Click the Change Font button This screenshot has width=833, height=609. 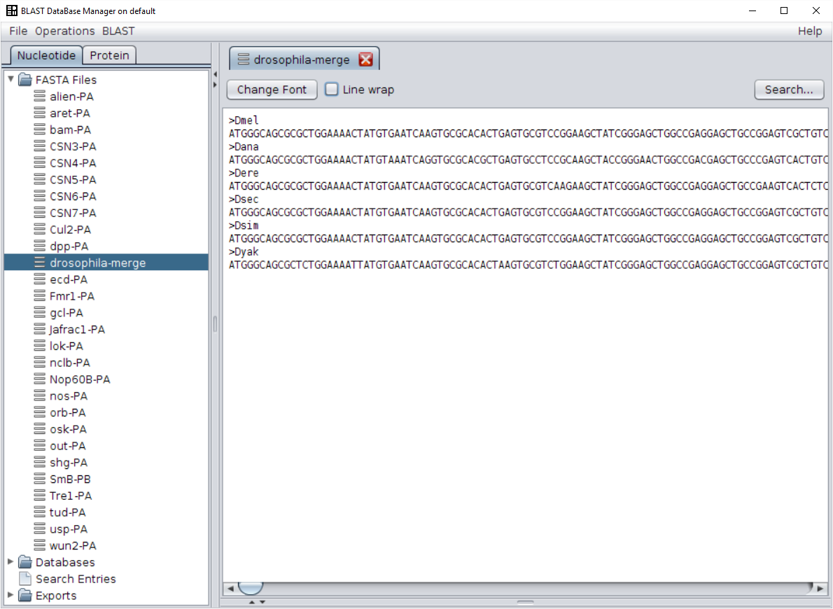point(272,90)
